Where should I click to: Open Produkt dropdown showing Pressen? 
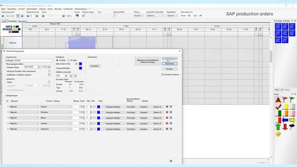pos(56,107)
